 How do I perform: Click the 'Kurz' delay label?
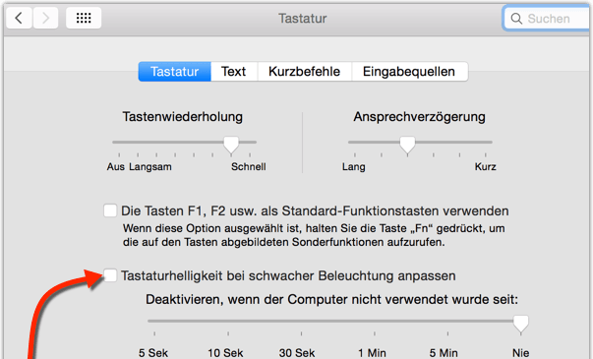[485, 167]
